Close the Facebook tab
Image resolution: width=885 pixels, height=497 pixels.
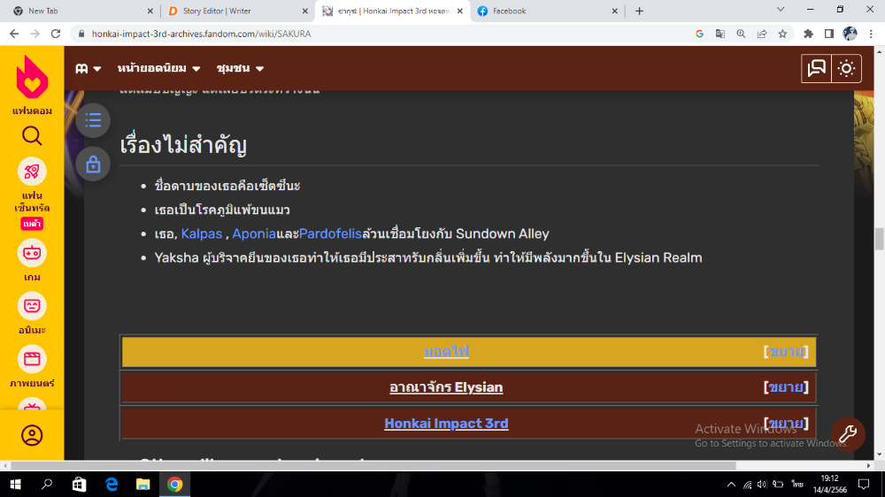[615, 11]
